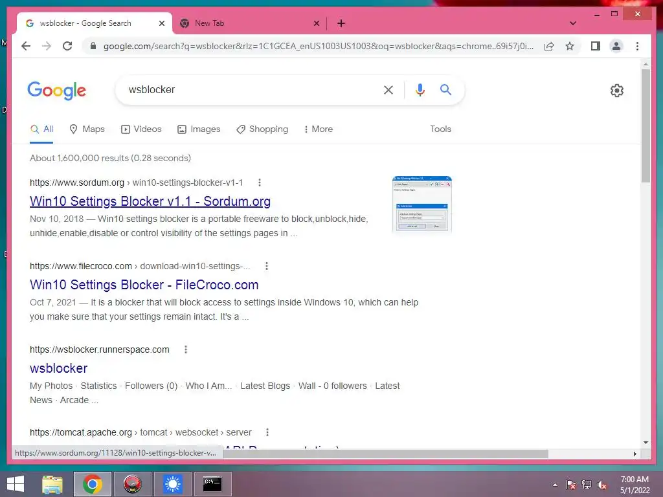Click the https://www.sordum.org result URL text

tap(77, 182)
